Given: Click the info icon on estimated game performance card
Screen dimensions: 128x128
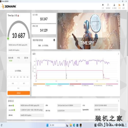Looking at the screenshot, I should [x=54, y=40].
